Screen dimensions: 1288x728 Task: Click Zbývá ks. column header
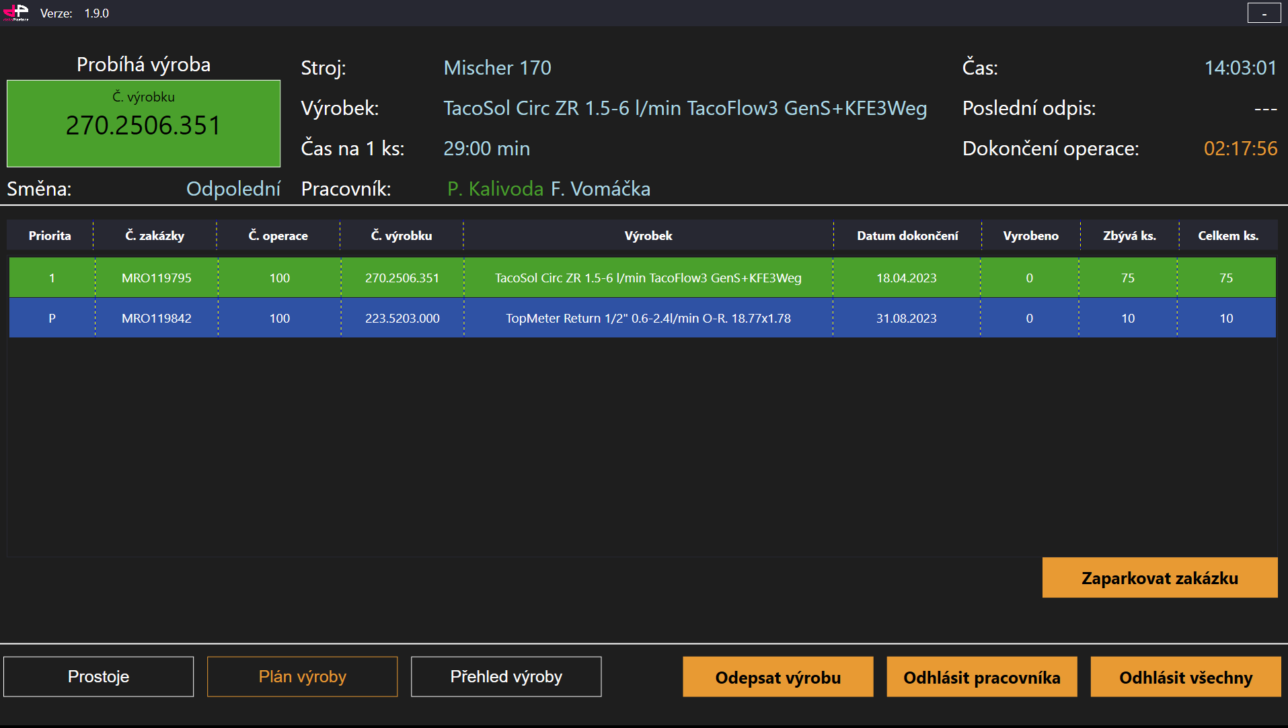tap(1129, 235)
